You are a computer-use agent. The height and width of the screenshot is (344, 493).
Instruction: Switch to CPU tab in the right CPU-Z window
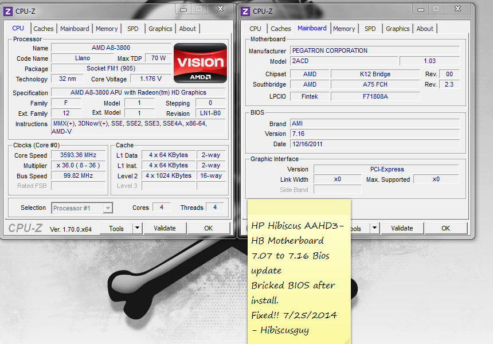(255, 29)
